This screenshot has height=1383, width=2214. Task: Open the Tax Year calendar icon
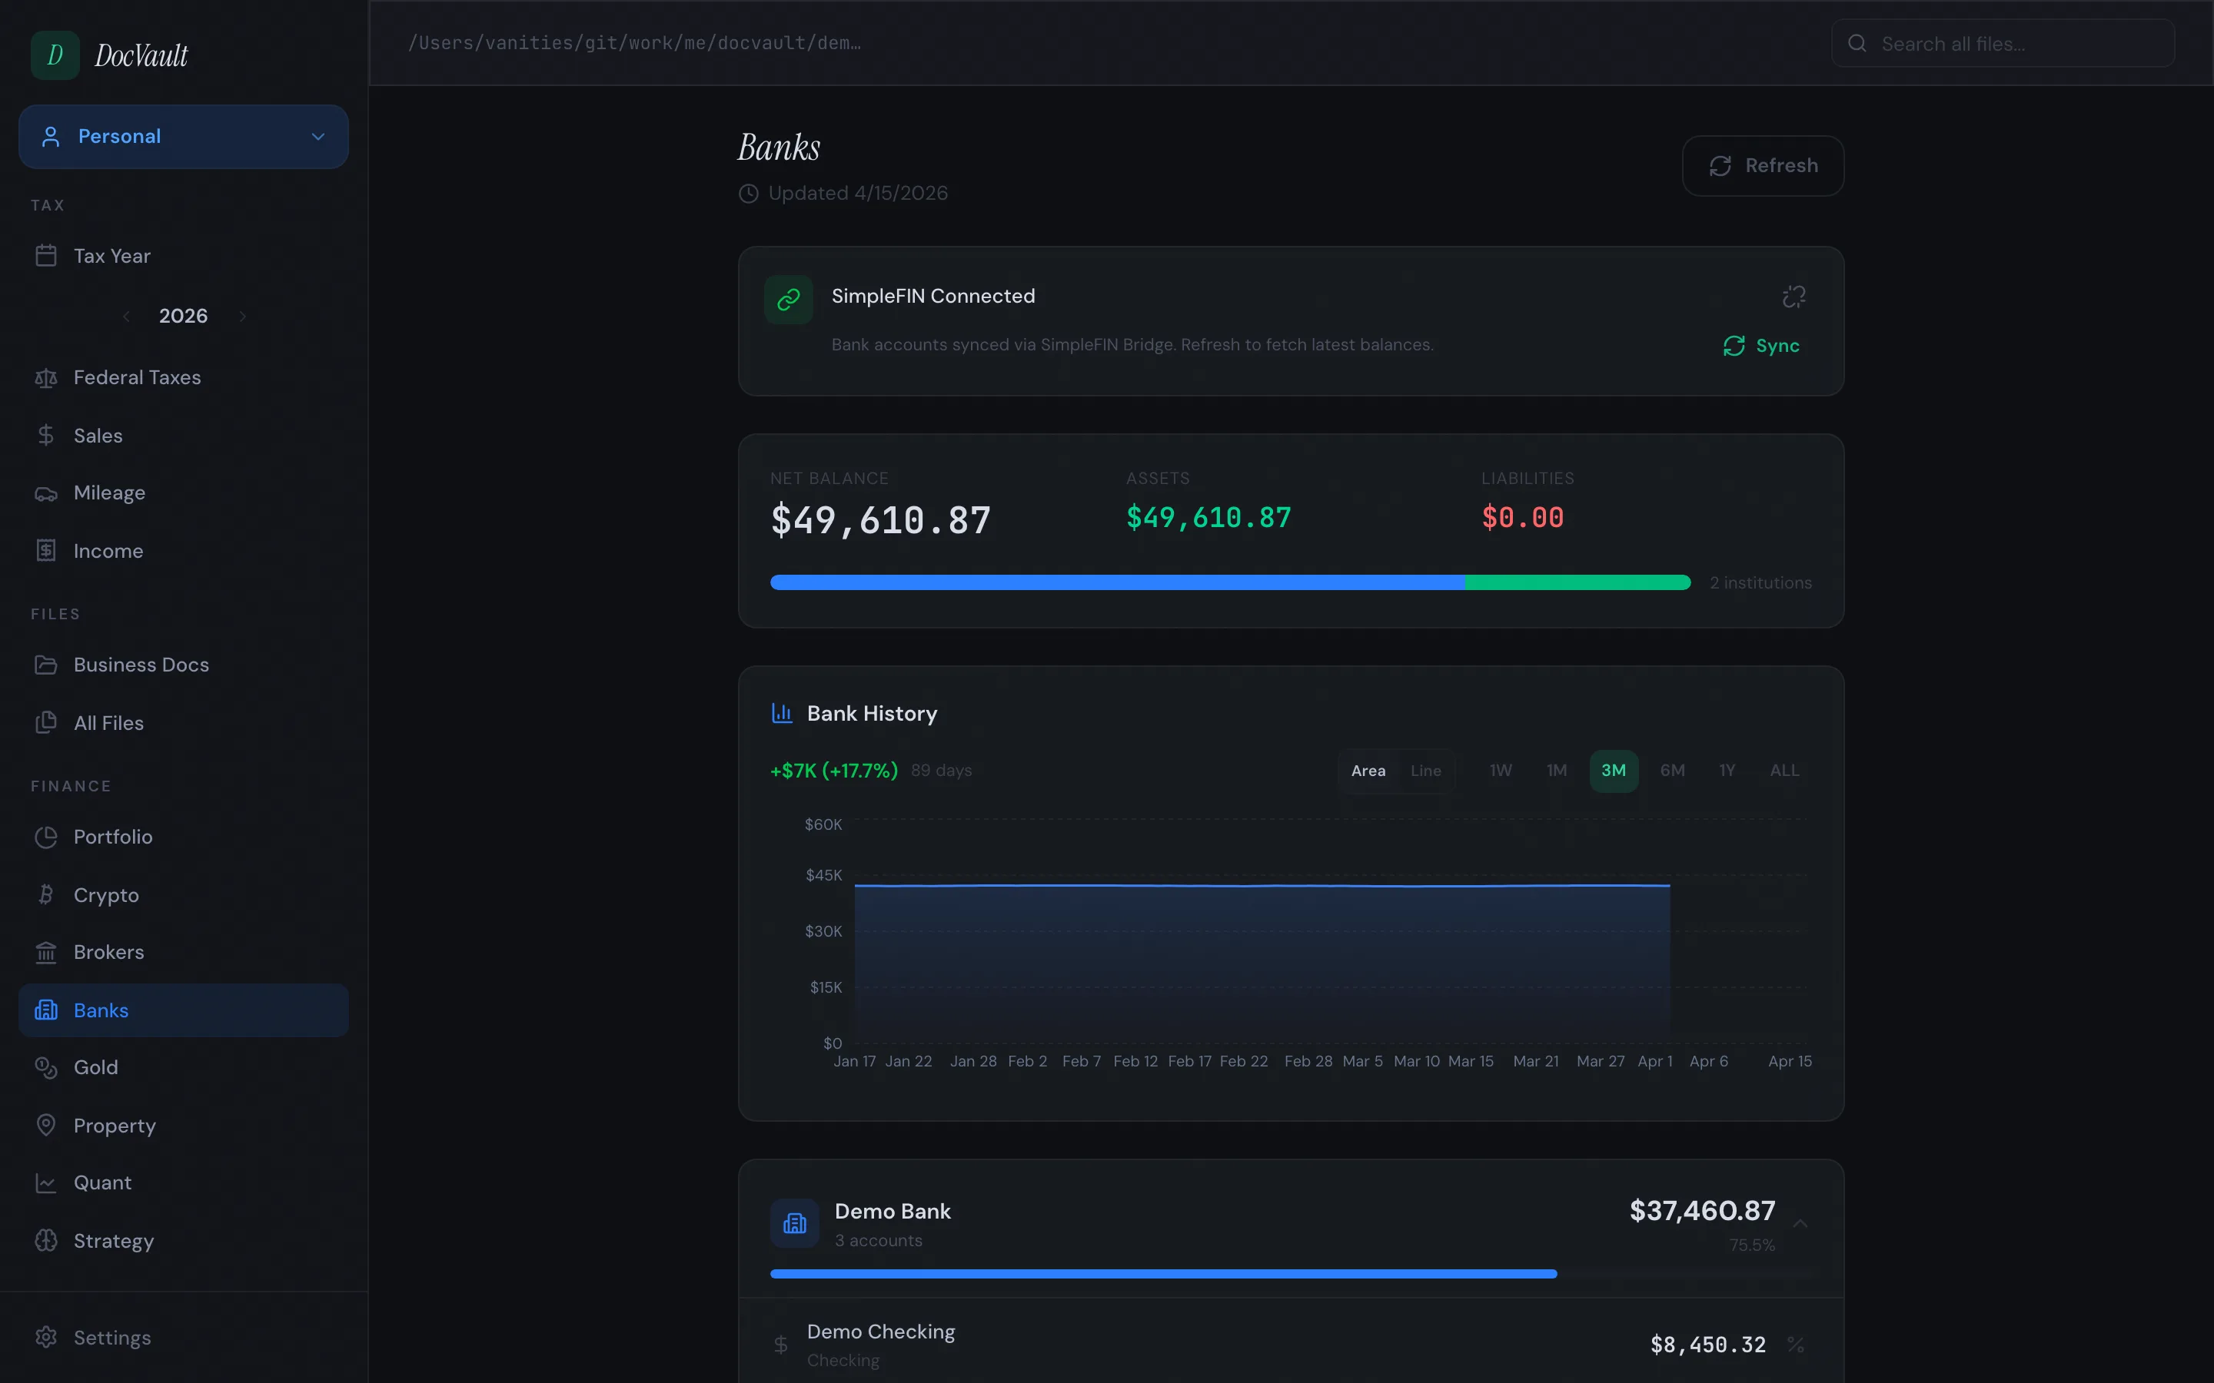46,256
